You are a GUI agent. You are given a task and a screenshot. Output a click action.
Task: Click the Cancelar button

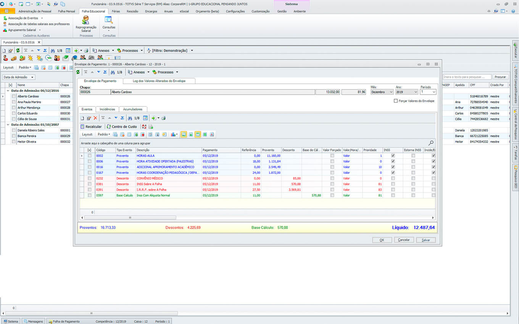point(404,240)
